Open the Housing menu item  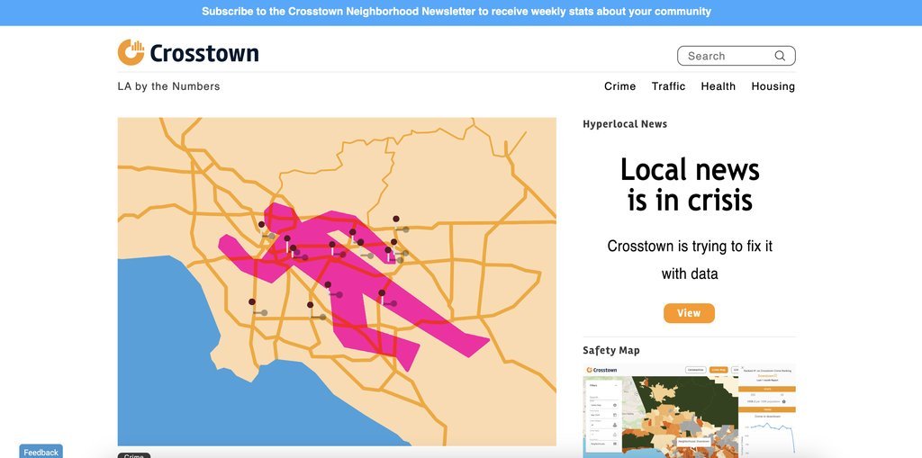click(773, 86)
